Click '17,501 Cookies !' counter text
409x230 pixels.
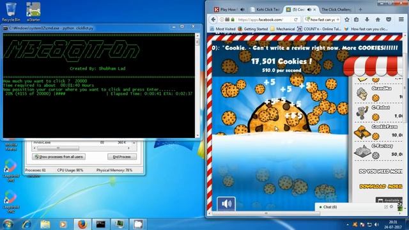pyautogui.click(x=281, y=61)
